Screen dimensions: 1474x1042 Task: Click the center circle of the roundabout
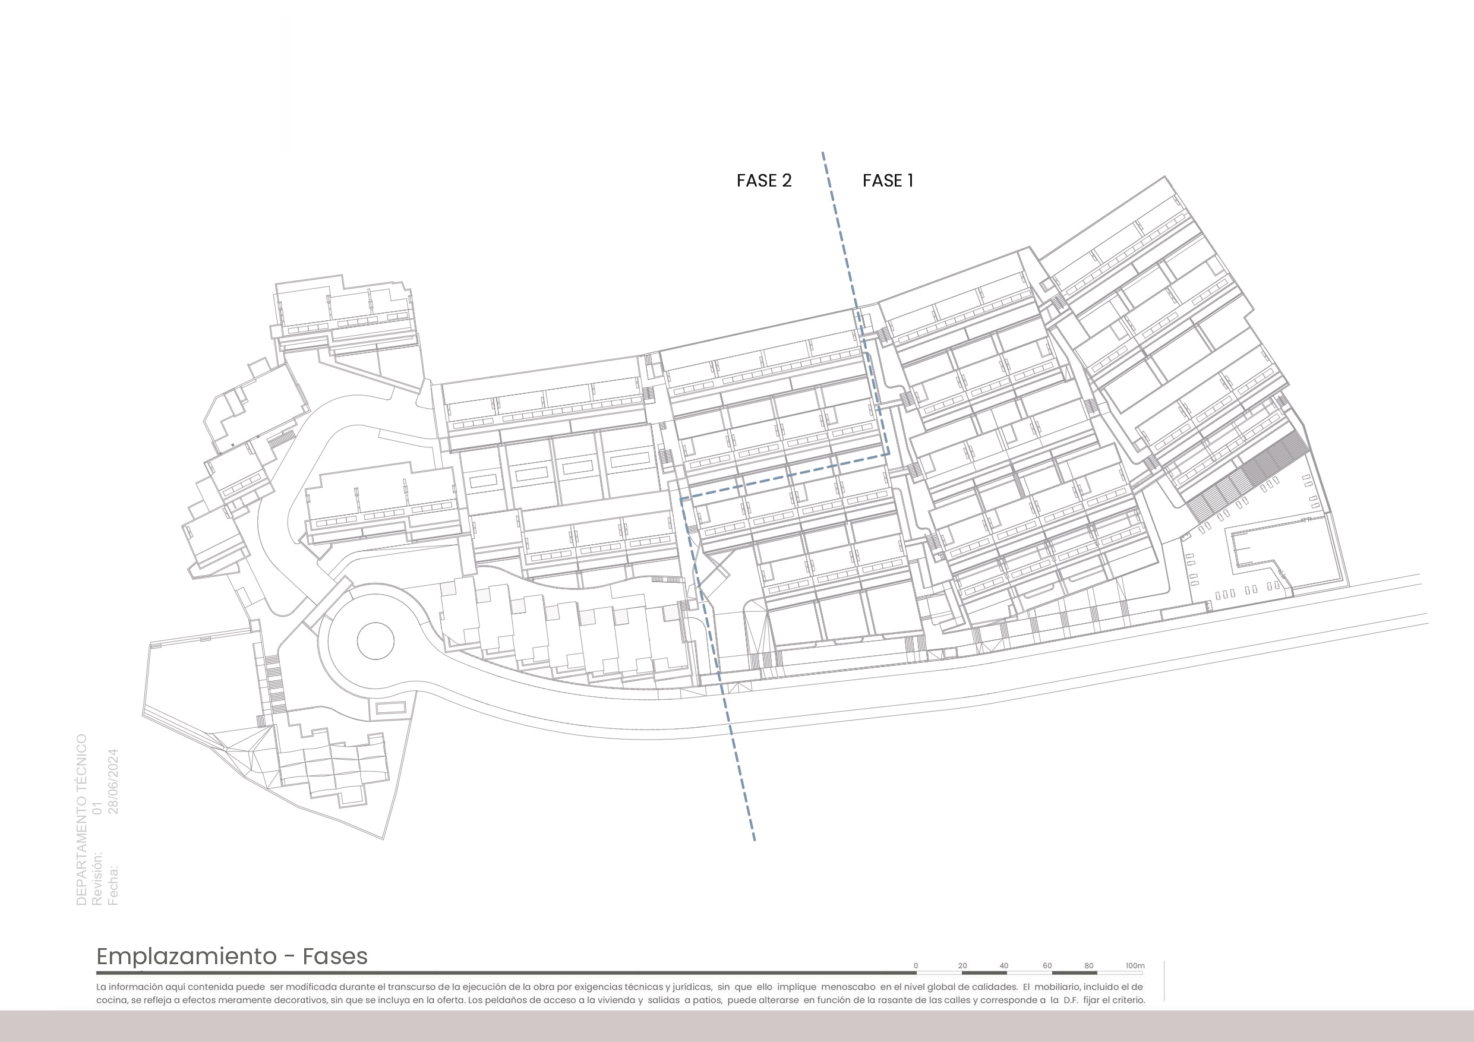point(375,641)
